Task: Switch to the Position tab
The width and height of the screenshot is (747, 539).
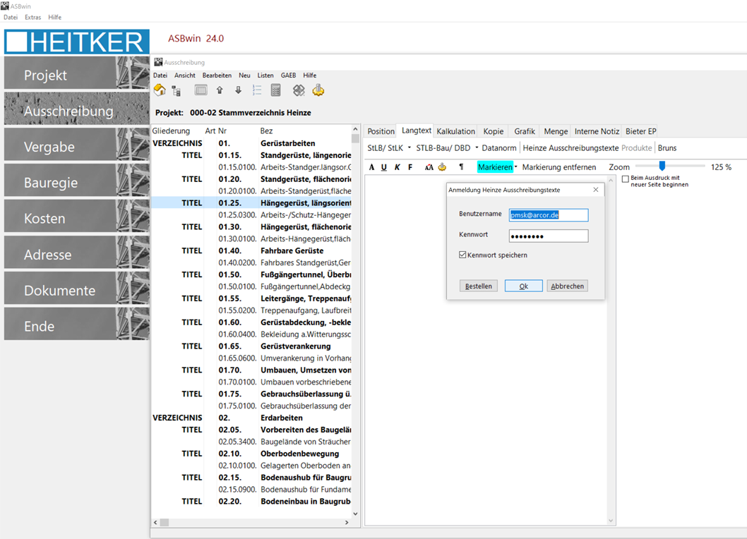Action: pos(381,131)
